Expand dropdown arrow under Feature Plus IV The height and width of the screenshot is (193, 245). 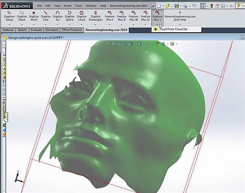pyautogui.click(x=145, y=24)
